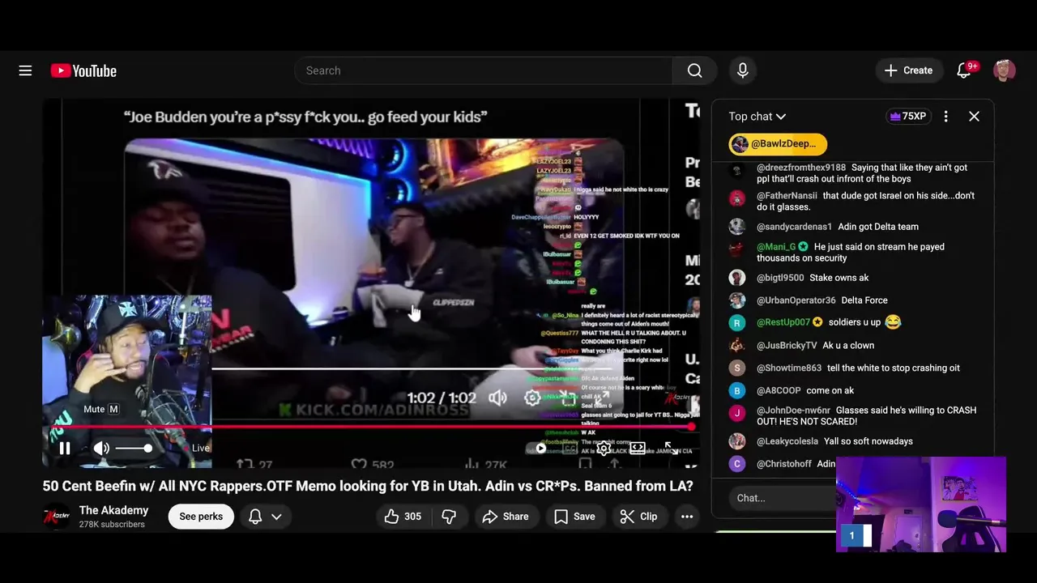Click the chat message input field

pyautogui.click(x=782, y=498)
